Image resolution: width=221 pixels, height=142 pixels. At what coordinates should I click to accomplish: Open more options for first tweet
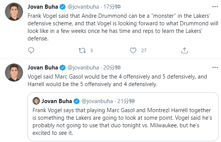tap(215, 7)
